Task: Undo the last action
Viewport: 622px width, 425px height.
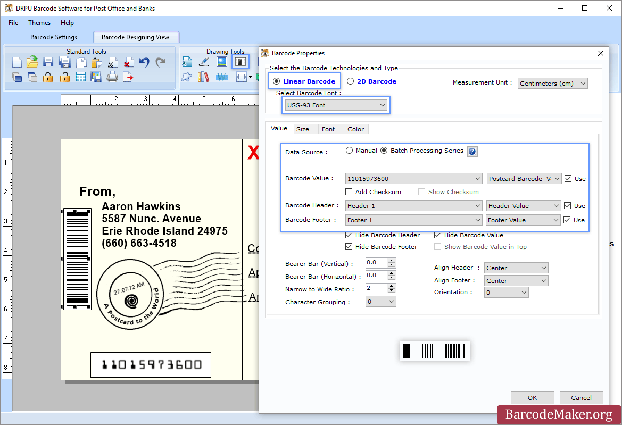Action: coord(144,62)
